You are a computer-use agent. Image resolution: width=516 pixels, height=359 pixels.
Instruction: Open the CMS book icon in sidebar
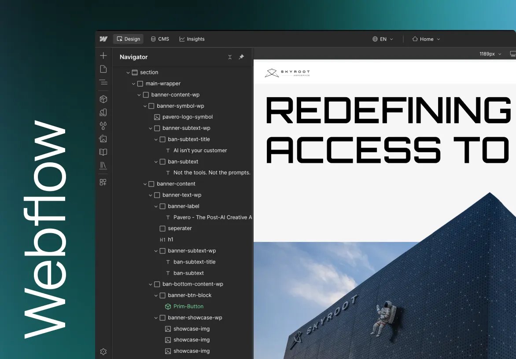103,152
